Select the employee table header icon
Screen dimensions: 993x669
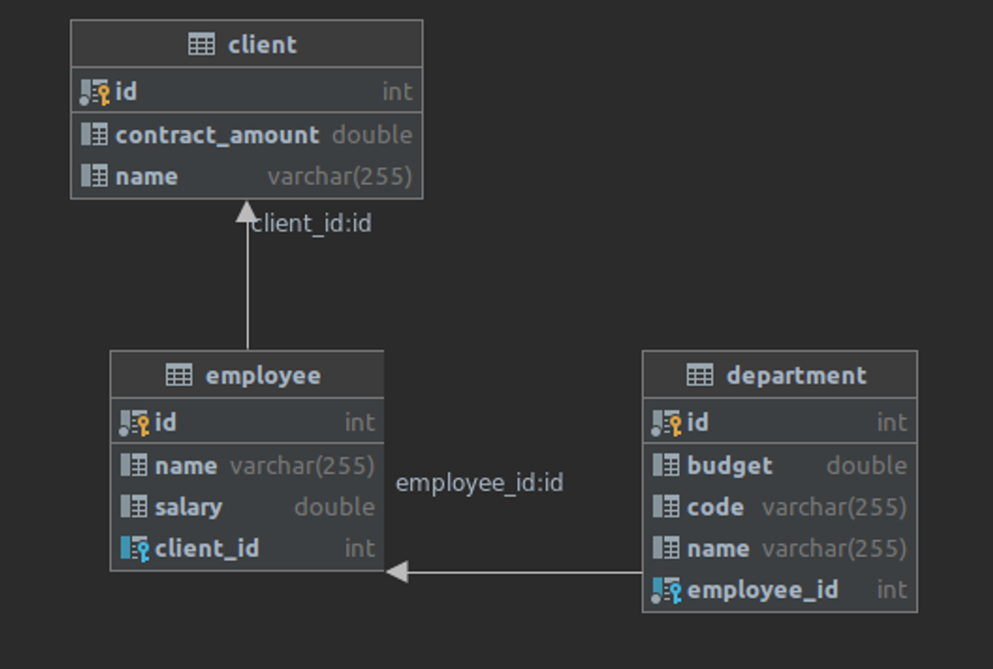[x=179, y=375]
